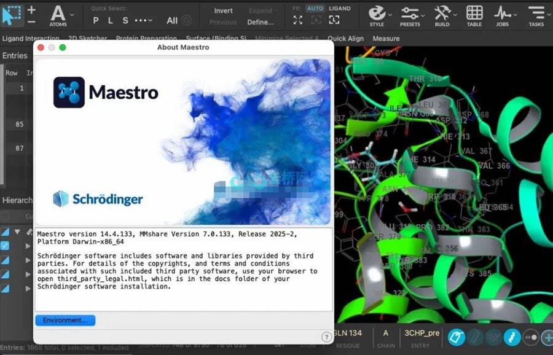This screenshot has height=355, width=553.
Task: Quick select L for ligand
Action: tap(111, 20)
